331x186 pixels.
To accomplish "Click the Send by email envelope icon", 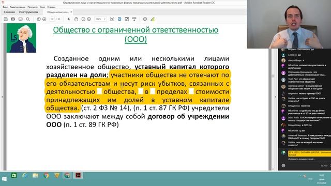I will coord(21,19).
